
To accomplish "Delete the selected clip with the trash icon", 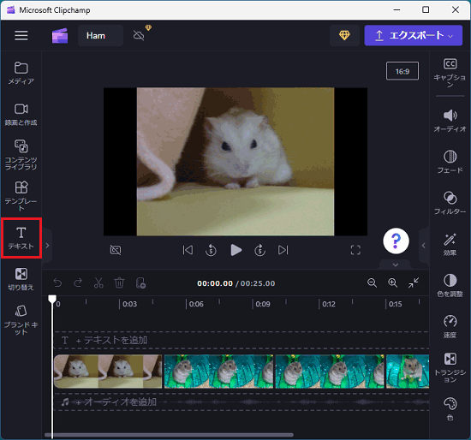I will pyautogui.click(x=119, y=283).
